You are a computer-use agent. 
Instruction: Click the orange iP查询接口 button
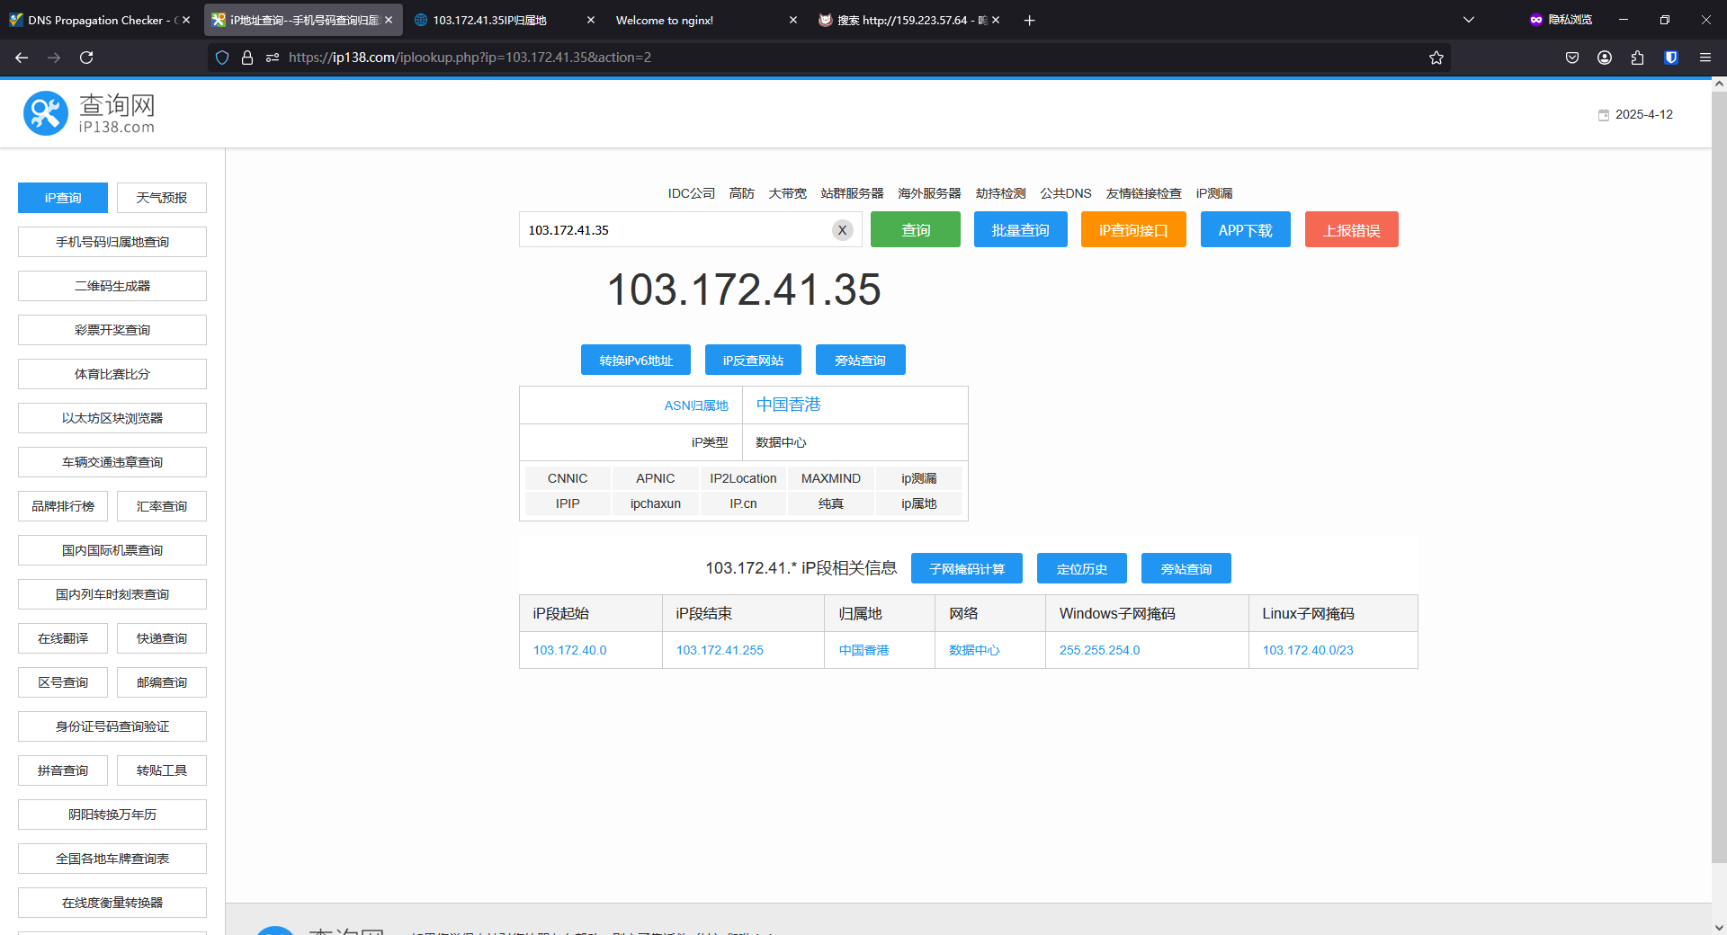1132,230
